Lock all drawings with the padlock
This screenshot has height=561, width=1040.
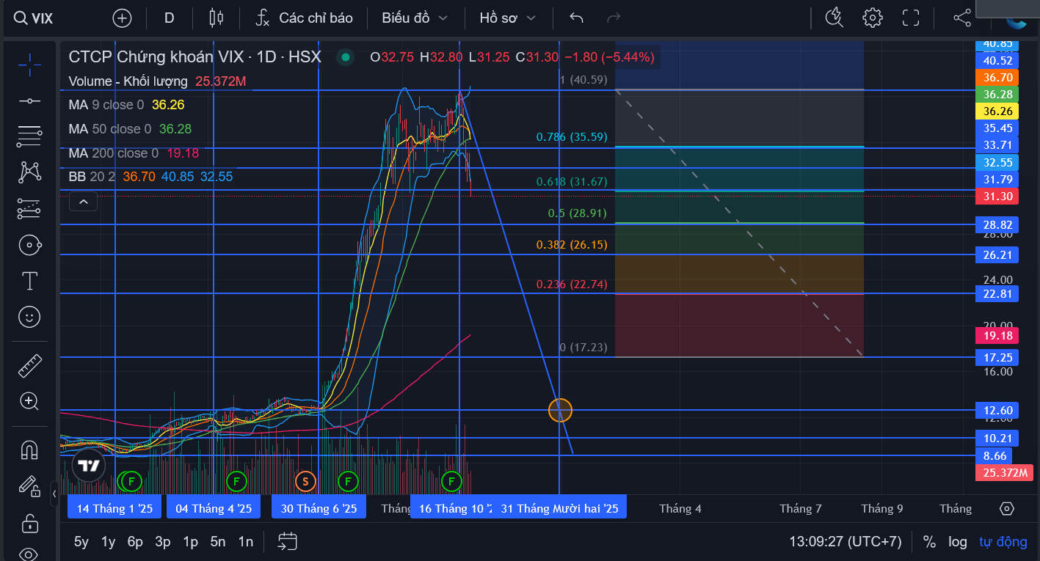(x=29, y=523)
